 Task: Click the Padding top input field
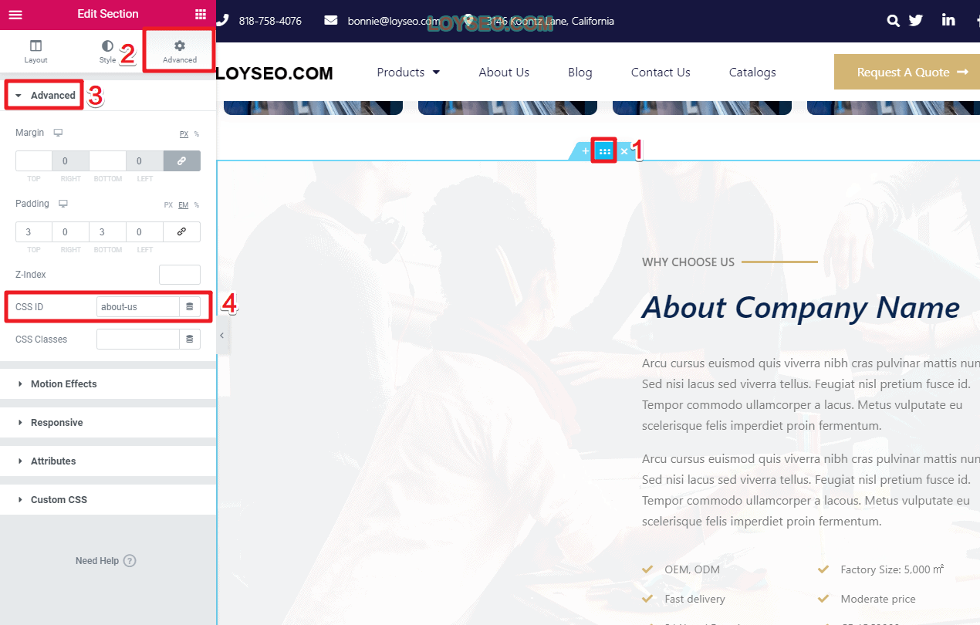pos(34,232)
